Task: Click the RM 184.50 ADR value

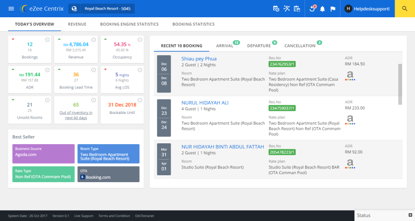Action: [x=354, y=64]
